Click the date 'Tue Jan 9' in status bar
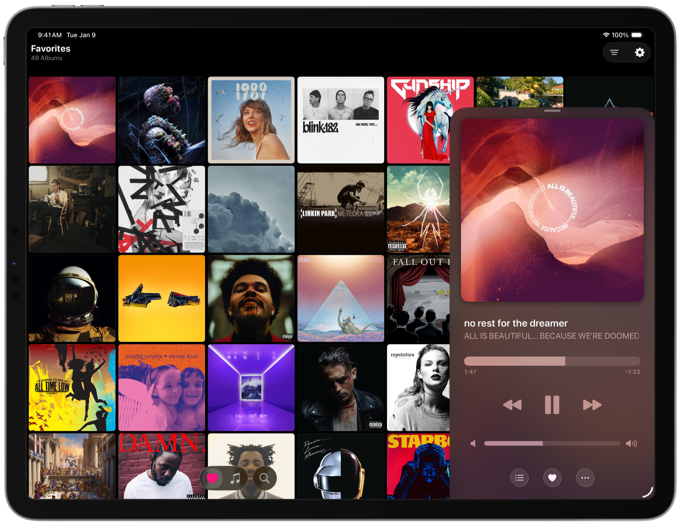 click(81, 35)
